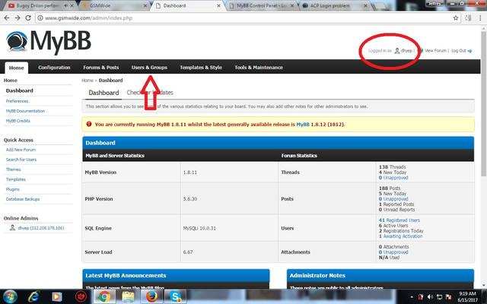Open Unapproved threads link
This screenshot has width=487, height=304.
[393, 178]
